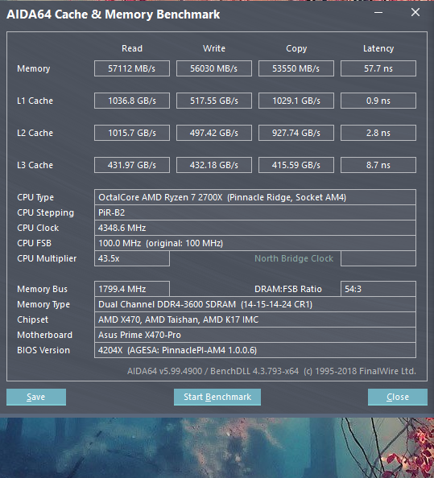The height and width of the screenshot is (478, 434).
Task: Select L2 Cache latency 2.8 ns
Action: [x=378, y=133]
